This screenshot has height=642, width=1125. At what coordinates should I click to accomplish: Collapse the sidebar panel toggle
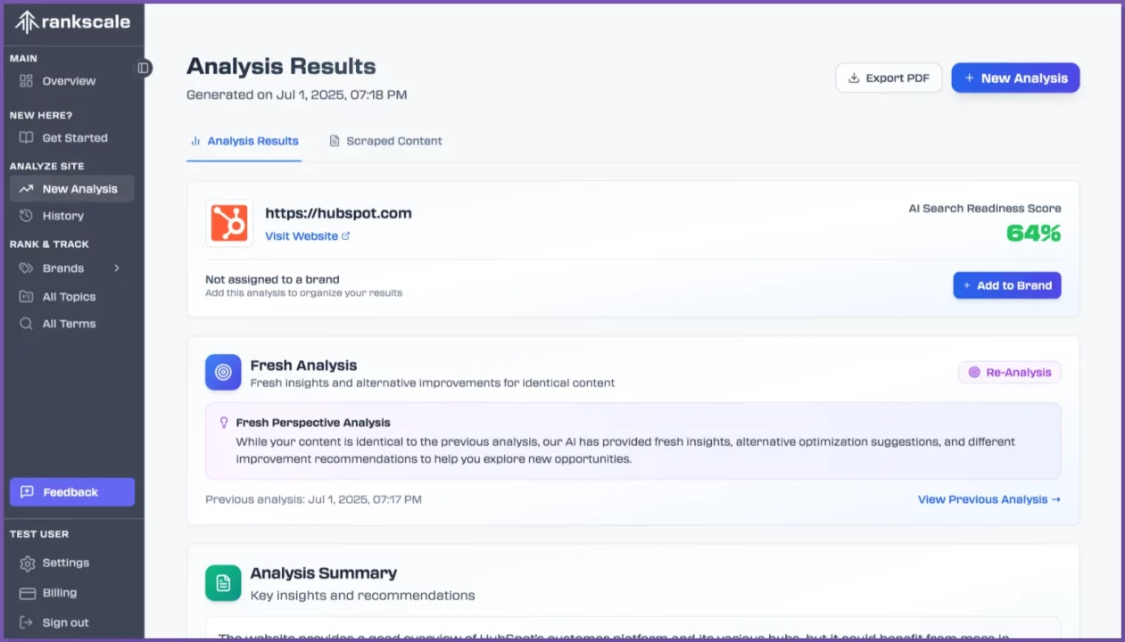pos(144,68)
